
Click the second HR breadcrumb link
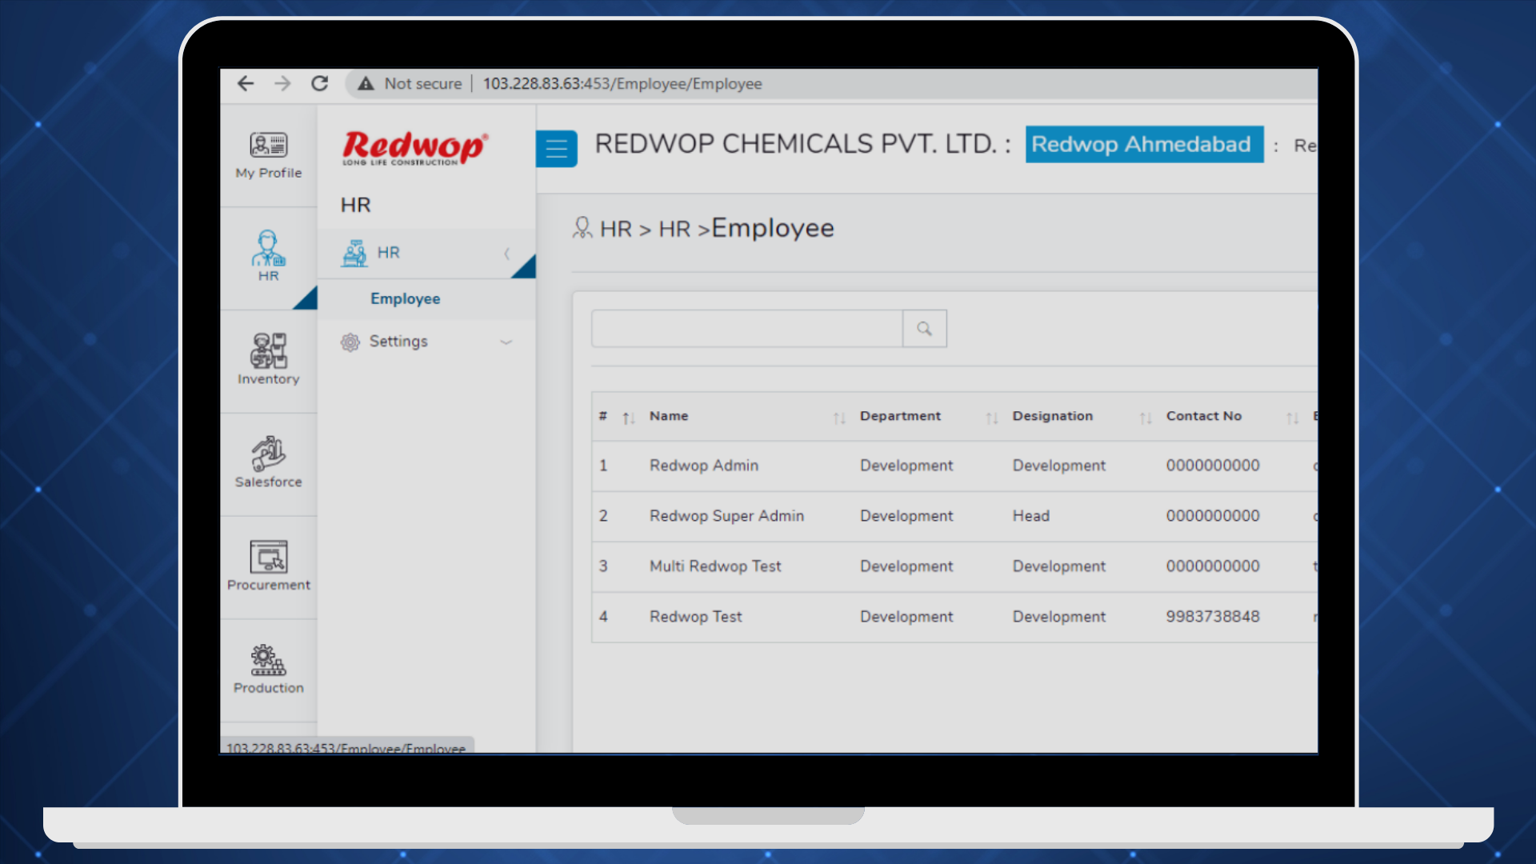click(674, 230)
